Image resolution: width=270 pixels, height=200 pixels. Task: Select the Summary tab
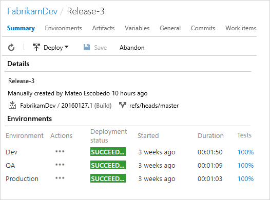(x=21, y=28)
